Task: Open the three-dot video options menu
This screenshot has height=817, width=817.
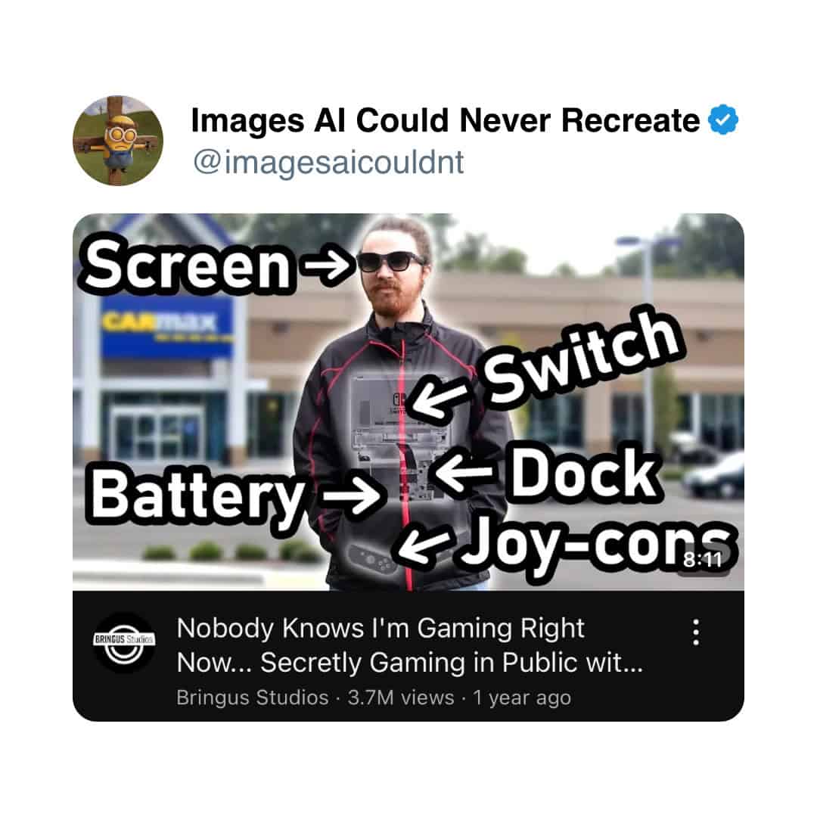Action: click(x=696, y=632)
